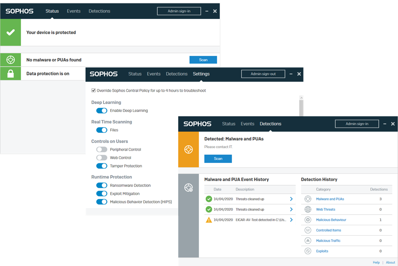Screen dimensions: 398x266
Task: Click the Malware and PUAs crosshair icon
Action: pos(308,199)
